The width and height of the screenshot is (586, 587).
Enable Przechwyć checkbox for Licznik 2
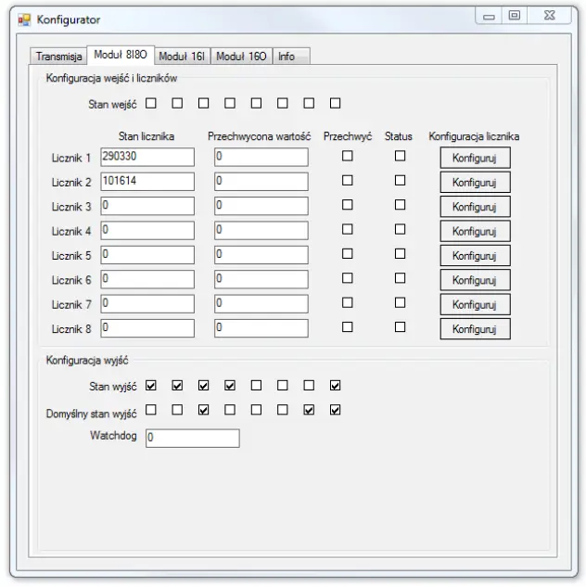point(348,181)
